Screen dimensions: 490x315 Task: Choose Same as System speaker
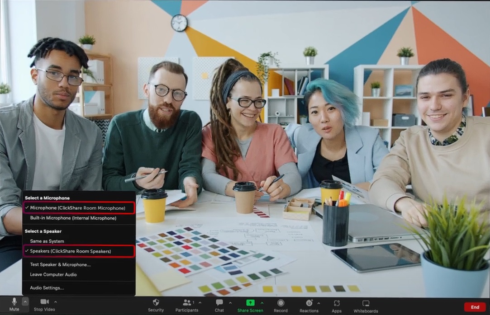(47, 241)
